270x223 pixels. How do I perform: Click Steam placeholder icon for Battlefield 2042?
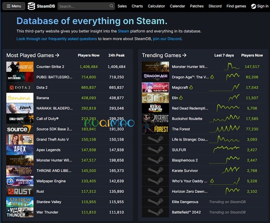tap(155, 212)
